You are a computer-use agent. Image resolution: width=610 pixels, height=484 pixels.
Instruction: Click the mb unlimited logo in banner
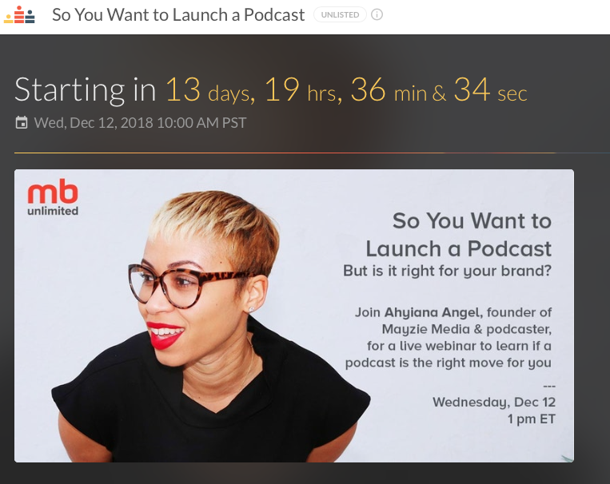click(53, 198)
